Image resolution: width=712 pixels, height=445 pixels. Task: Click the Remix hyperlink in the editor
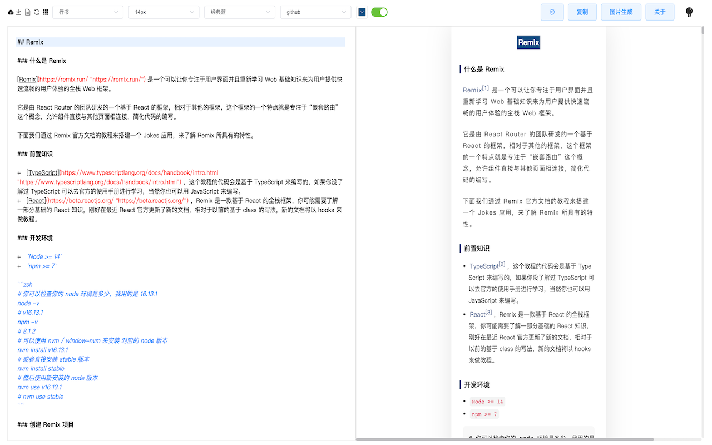(x=27, y=78)
